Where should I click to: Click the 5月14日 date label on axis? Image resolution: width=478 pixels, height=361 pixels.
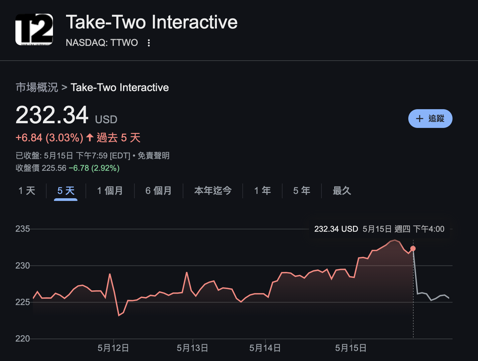(x=265, y=348)
